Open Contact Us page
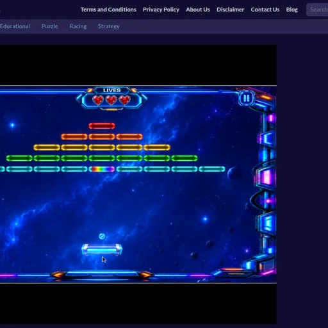 pyautogui.click(x=265, y=10)
